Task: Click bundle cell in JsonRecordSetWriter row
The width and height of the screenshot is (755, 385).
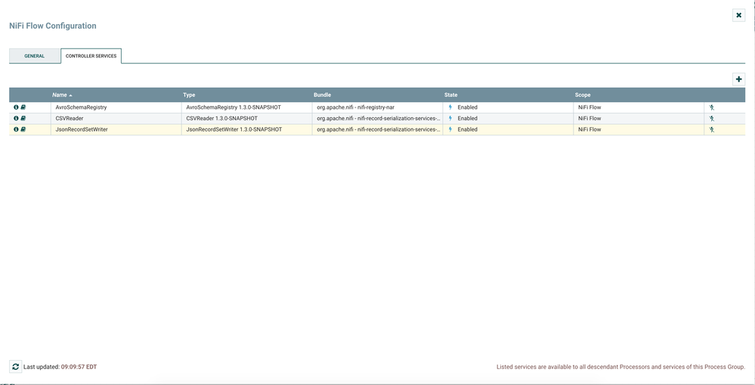Action: pos(378,129)
